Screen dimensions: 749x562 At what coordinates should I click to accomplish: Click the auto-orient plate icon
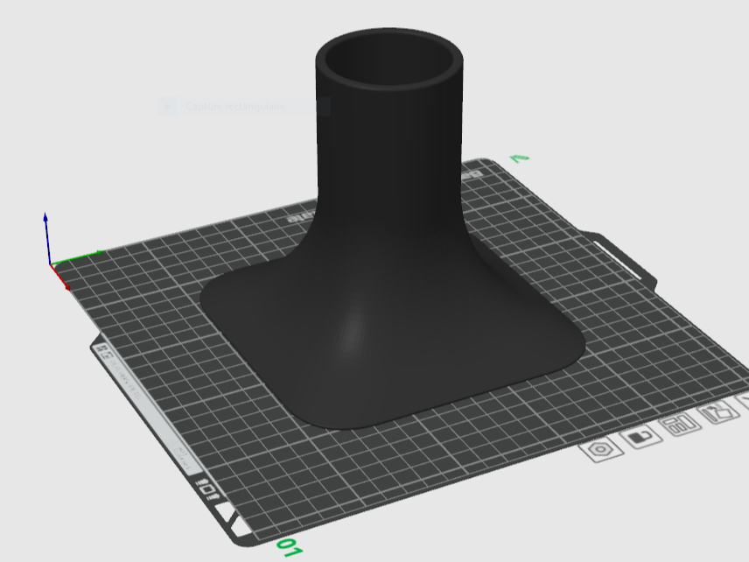point(718,411)
